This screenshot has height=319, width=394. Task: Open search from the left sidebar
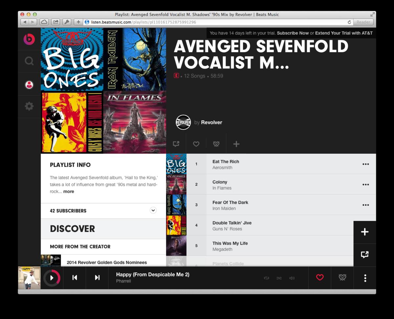pyautogui.click(x=29, y=61)
